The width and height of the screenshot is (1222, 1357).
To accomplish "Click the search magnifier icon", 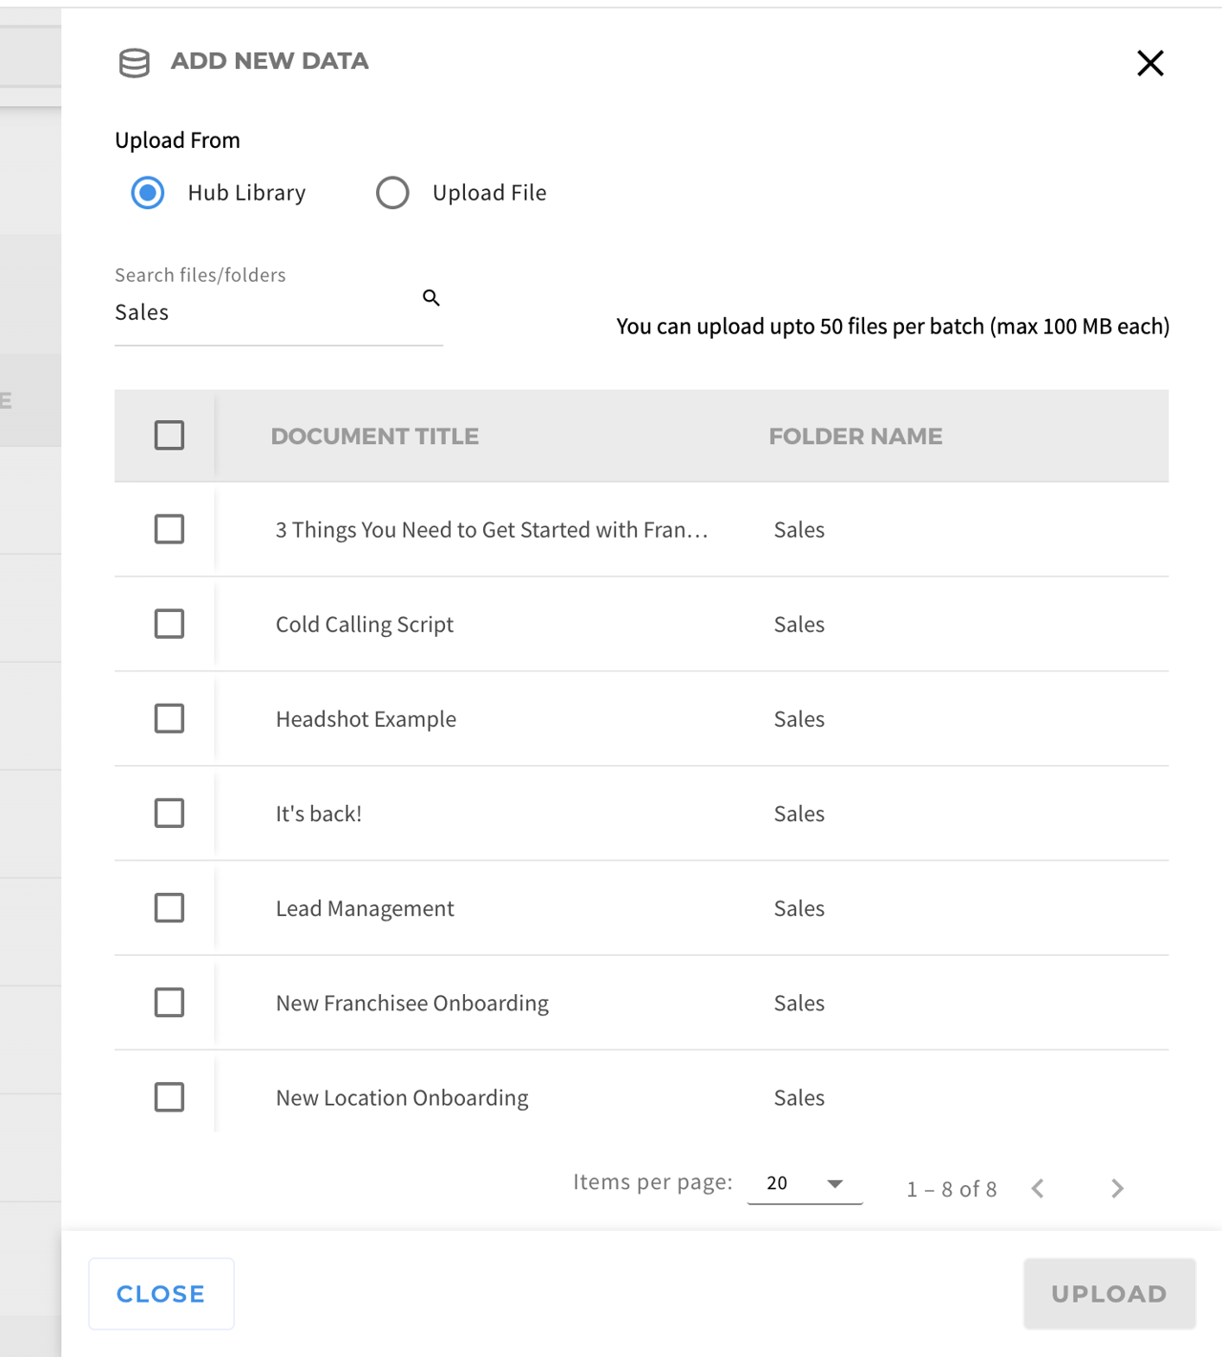I will pos(432,298).
